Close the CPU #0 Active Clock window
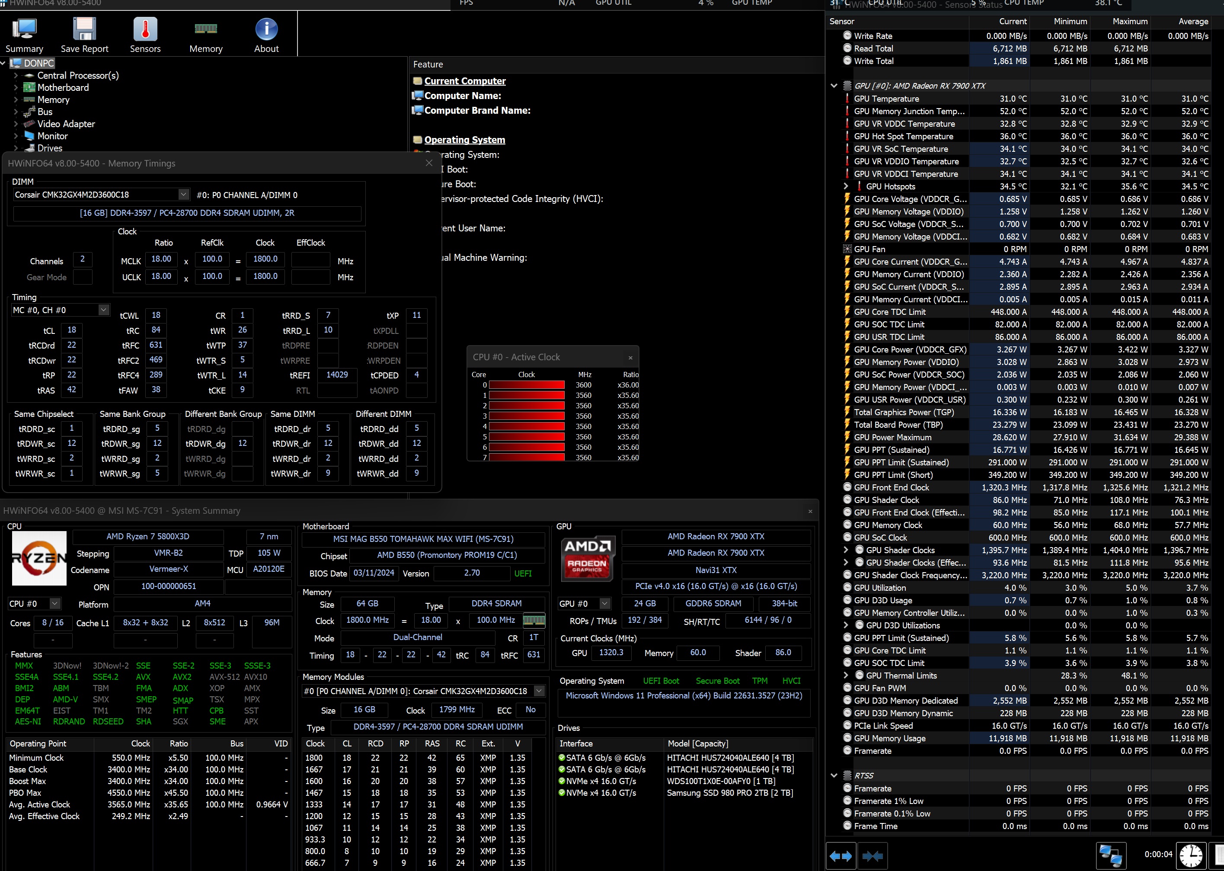The image size is (1224, 871). 630,358
